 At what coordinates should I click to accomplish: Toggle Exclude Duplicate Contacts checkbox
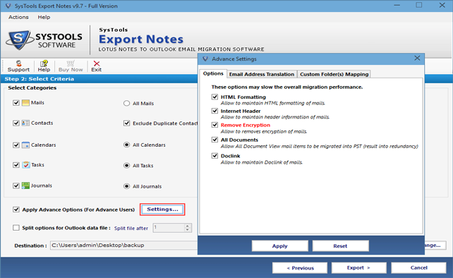(126, 123)
